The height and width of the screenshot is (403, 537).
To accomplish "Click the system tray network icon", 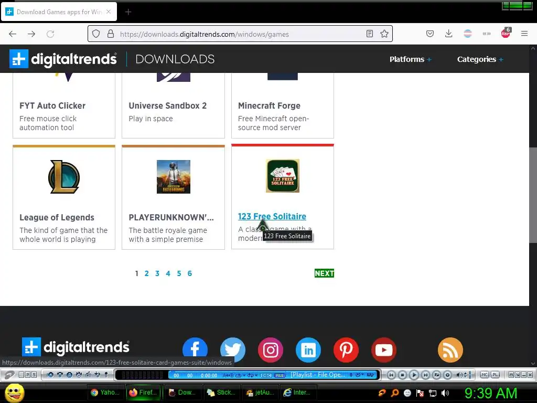I will point(433,393).
